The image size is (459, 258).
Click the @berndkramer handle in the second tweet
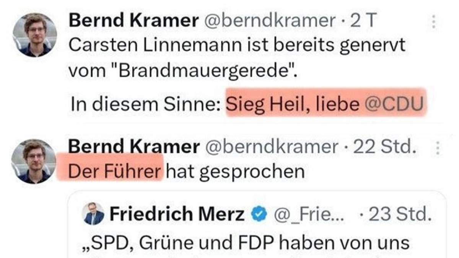coord(271,148)
